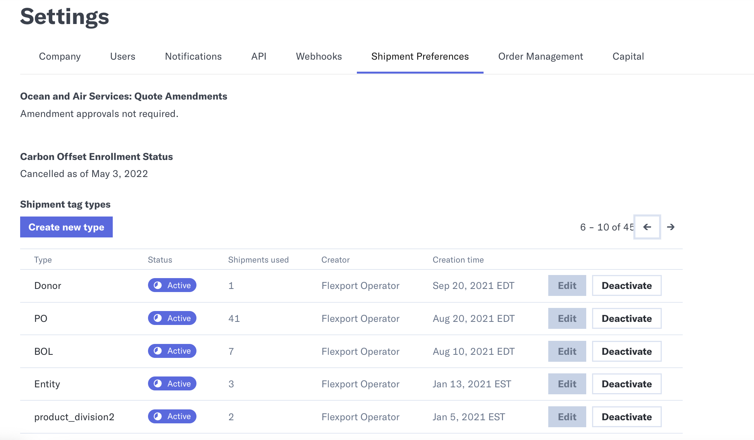Click the Active status badge for Entity

click(172, 384)
